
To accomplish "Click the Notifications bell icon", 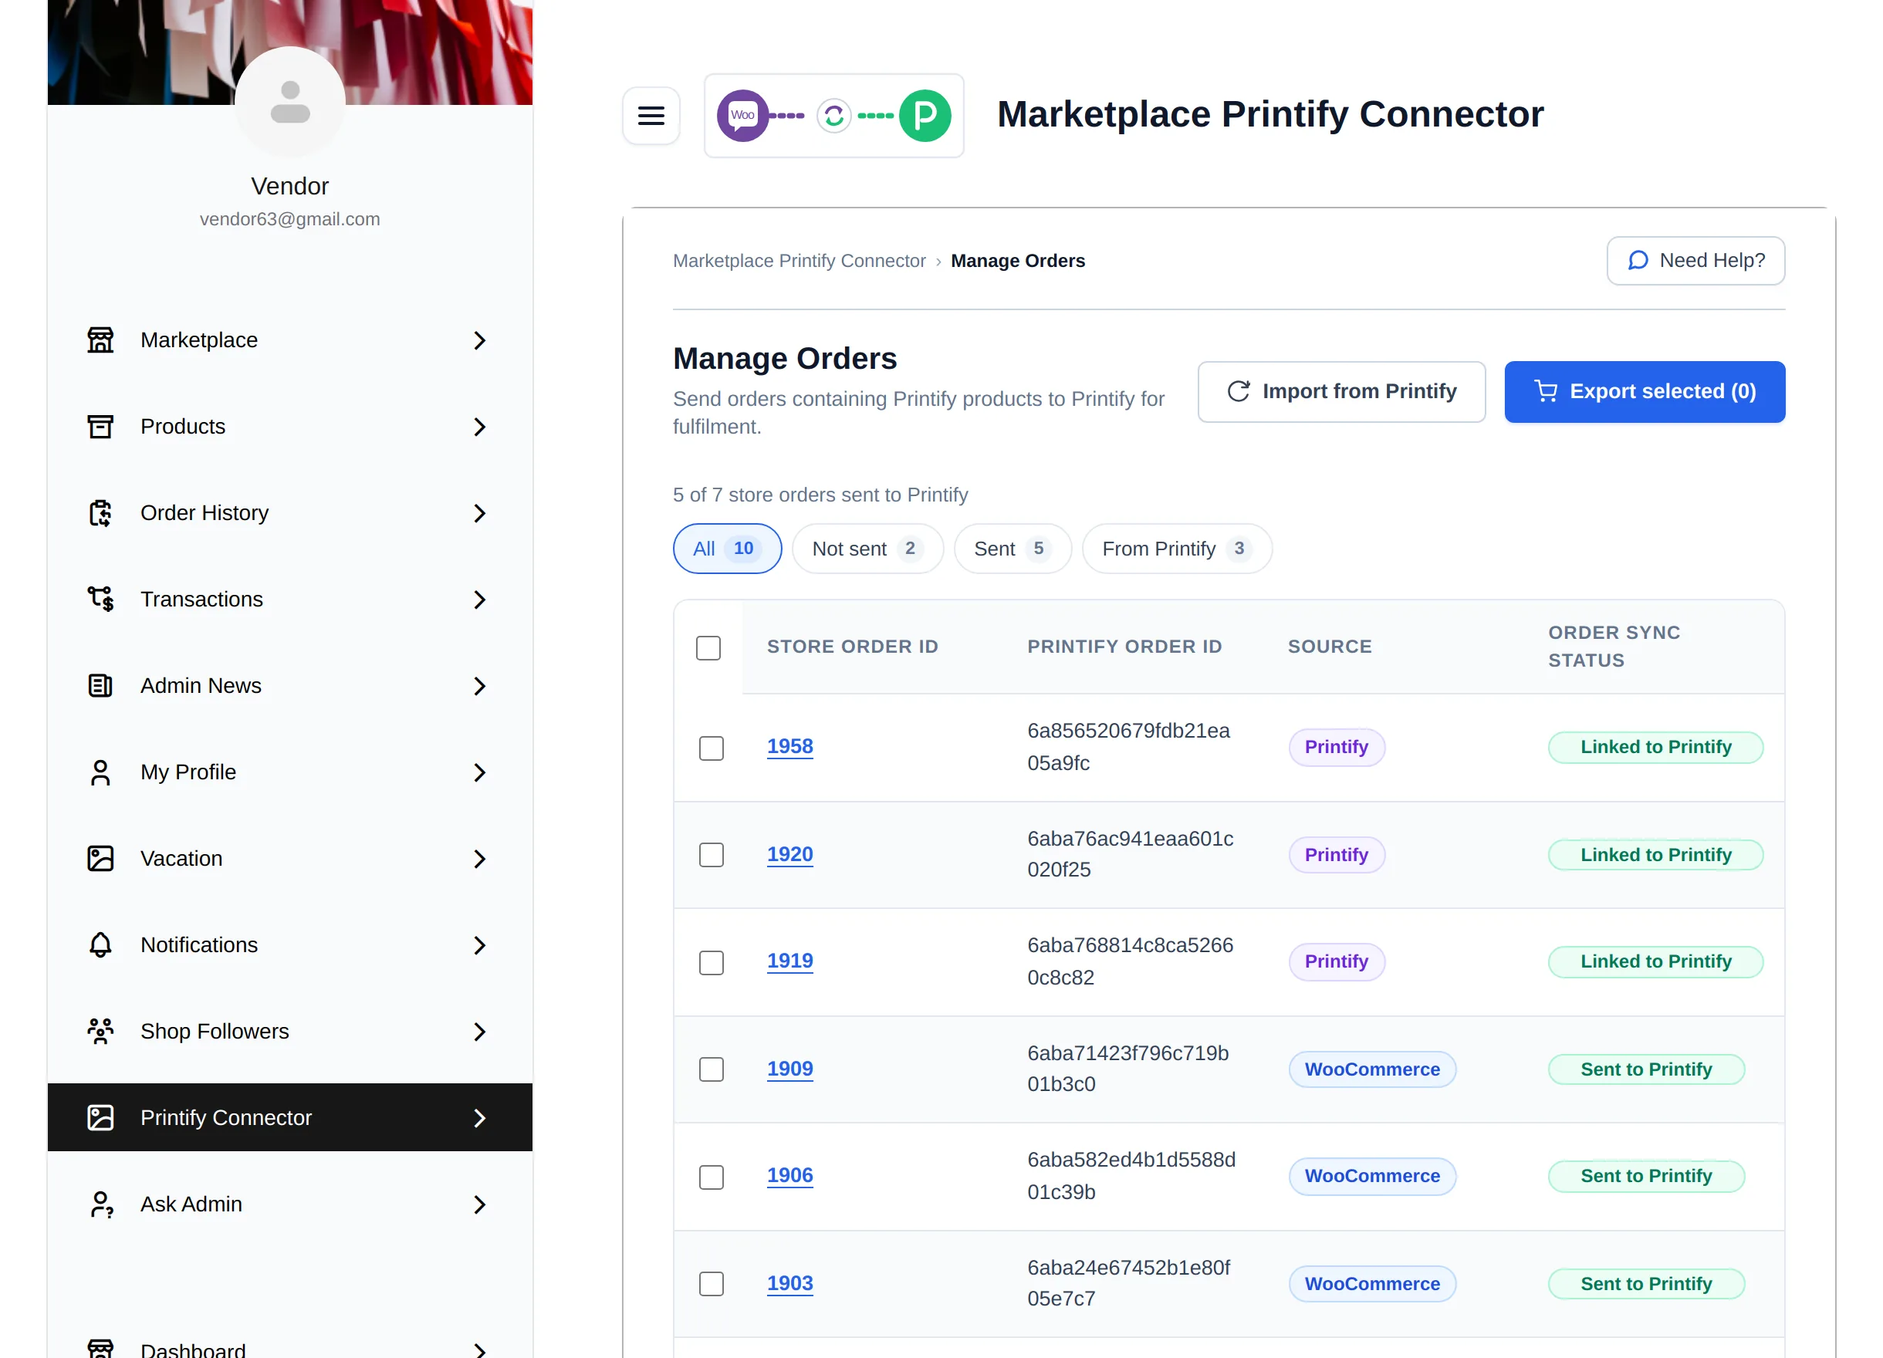I will tap(100, 944).
